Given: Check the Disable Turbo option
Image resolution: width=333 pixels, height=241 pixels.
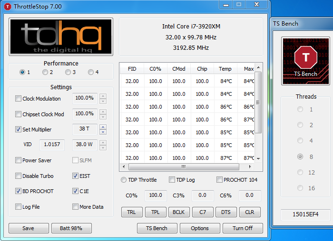Looking at the screenshot, I should click(x=18, y=176).
